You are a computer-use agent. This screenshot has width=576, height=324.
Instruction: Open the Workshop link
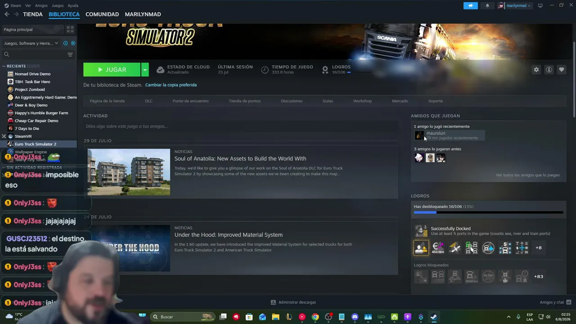[362, 101]
